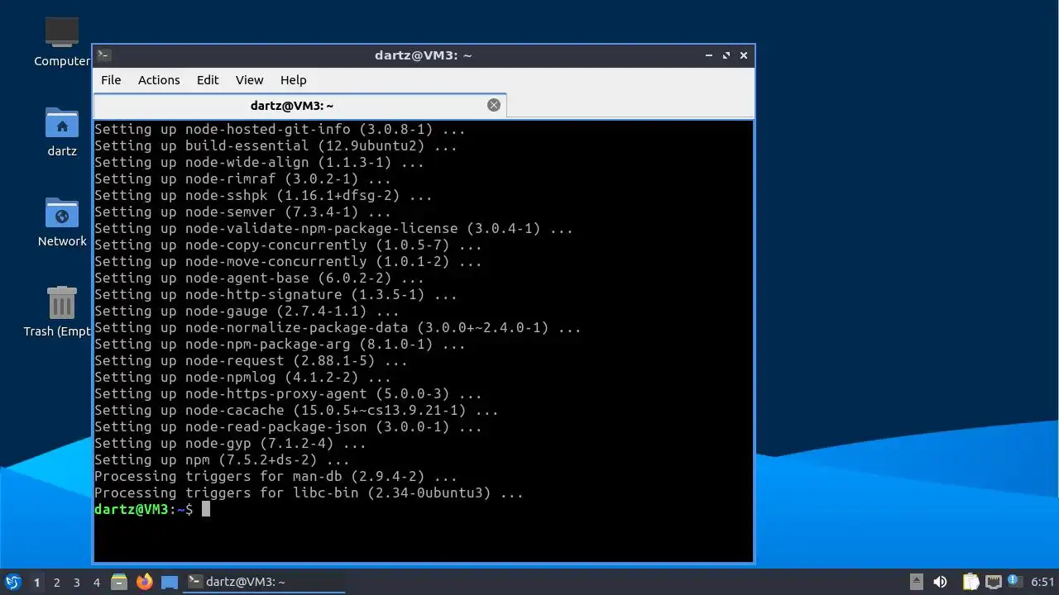
Task: Open the wired network tray icon
Action: (x=994, y=582)
